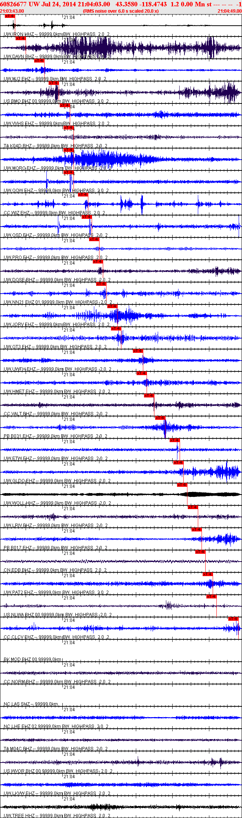
Task: Click the red pick marker on the PB.B017 trace
Action: point(197,530)
